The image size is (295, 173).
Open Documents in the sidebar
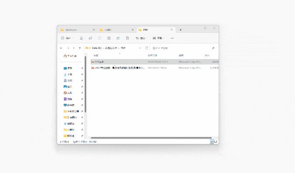click(x=68, y=81)
